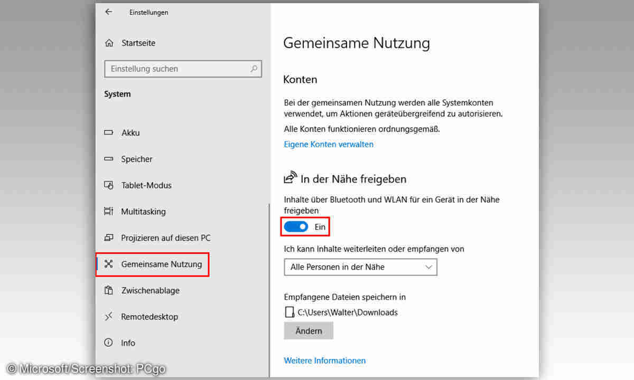Click the Zwischenablage clipboard icon
This screenshot has width=634, height=380.
click(x=109, y=290)
